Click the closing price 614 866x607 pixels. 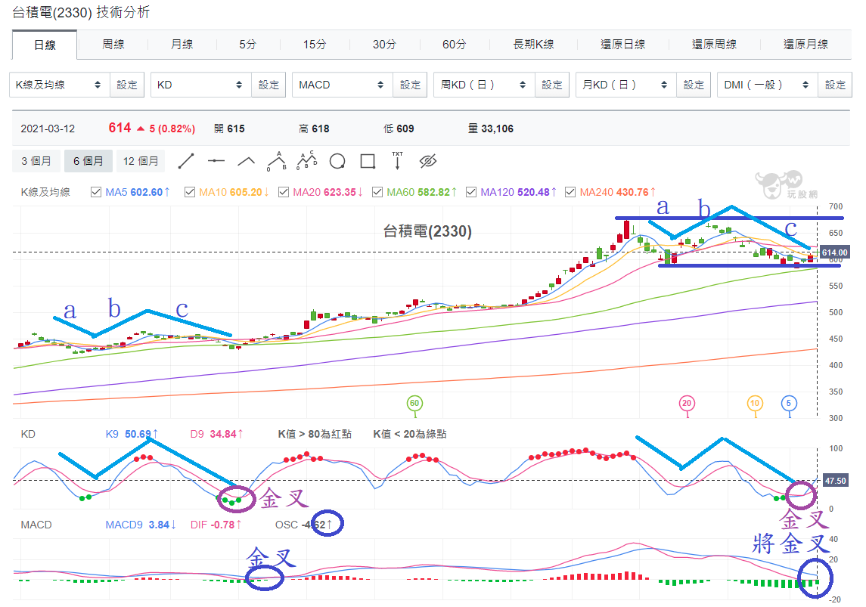click(120, 128)
